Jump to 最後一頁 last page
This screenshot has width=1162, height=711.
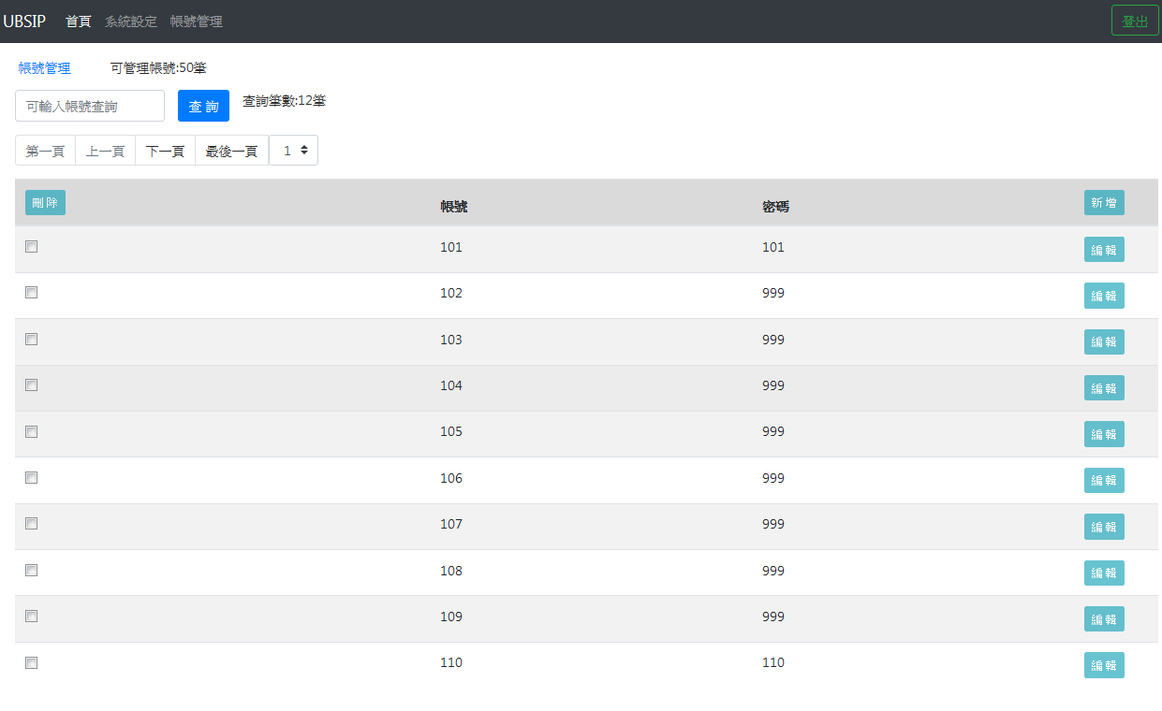(231, 151)
